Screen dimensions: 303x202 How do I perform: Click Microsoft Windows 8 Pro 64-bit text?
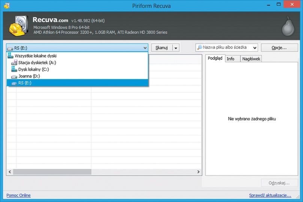(61, 27)
